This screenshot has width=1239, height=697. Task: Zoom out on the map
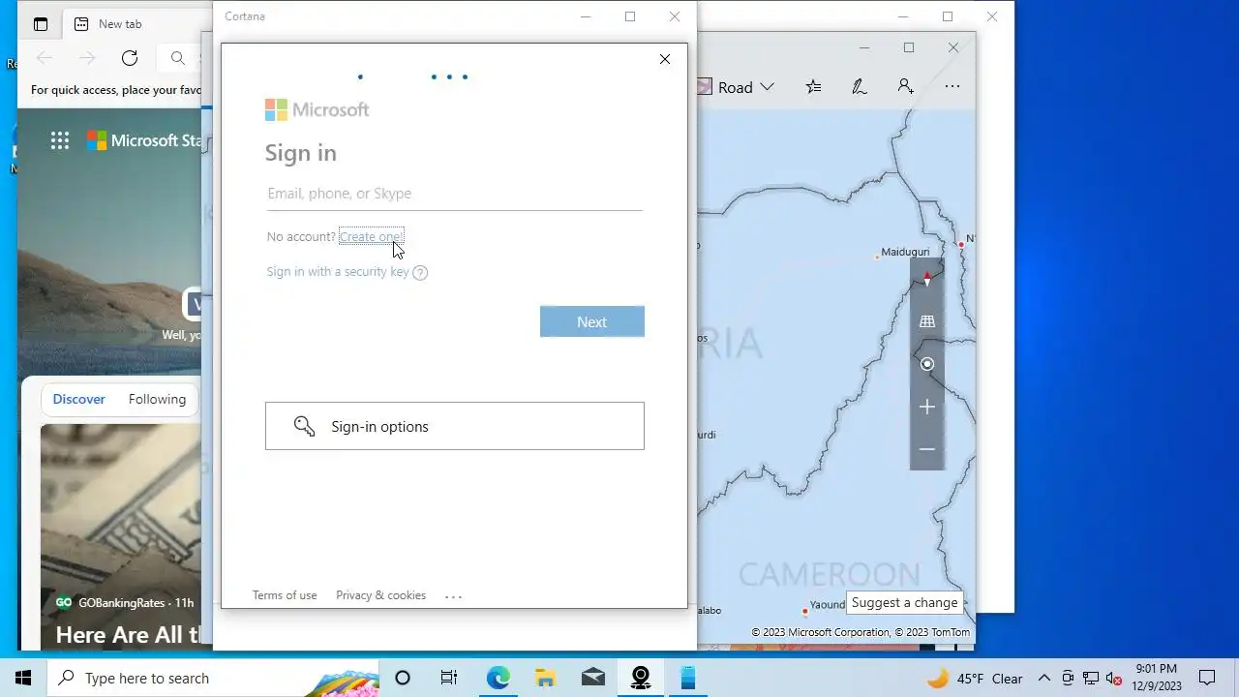(927, 449)
